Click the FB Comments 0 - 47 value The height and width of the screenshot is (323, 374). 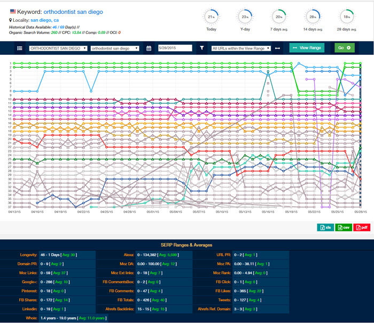tap(150, 291)
